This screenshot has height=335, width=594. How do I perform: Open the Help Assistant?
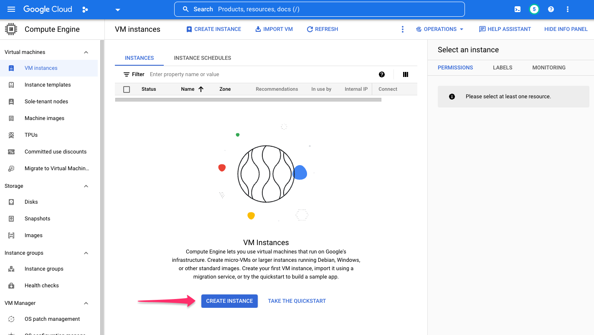click(505, 29)
